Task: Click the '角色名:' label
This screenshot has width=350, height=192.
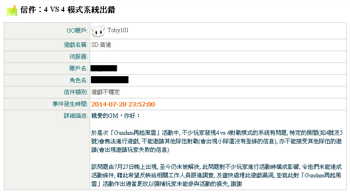Action: 79,80
